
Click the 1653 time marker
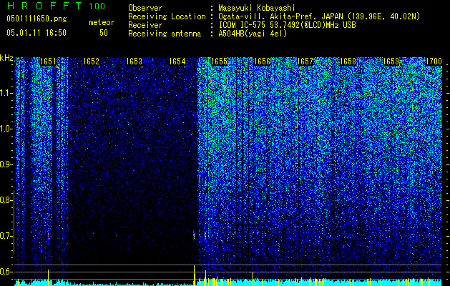(x=134, y=61)
